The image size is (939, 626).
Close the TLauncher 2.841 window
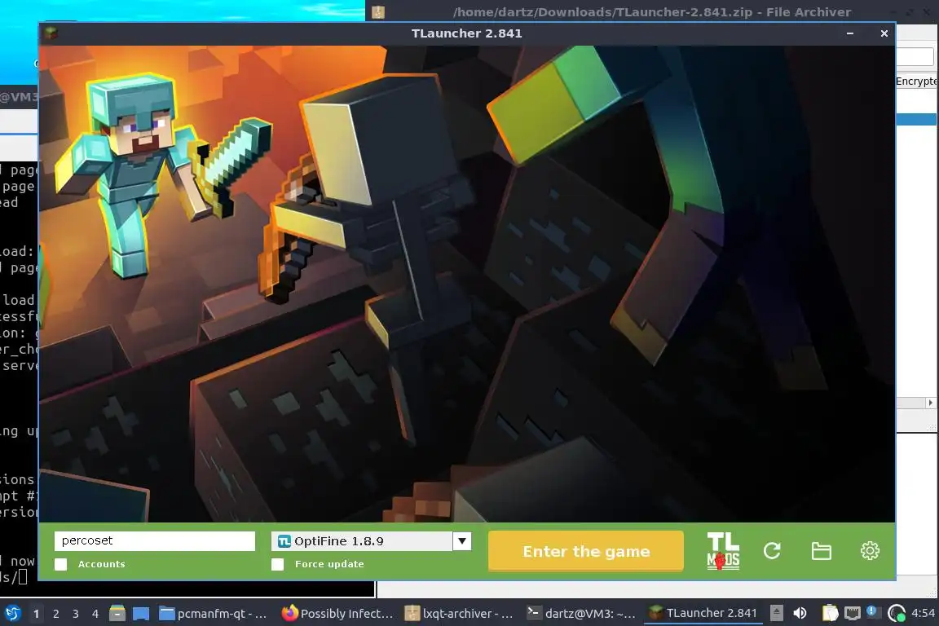(x=884, y=33)
